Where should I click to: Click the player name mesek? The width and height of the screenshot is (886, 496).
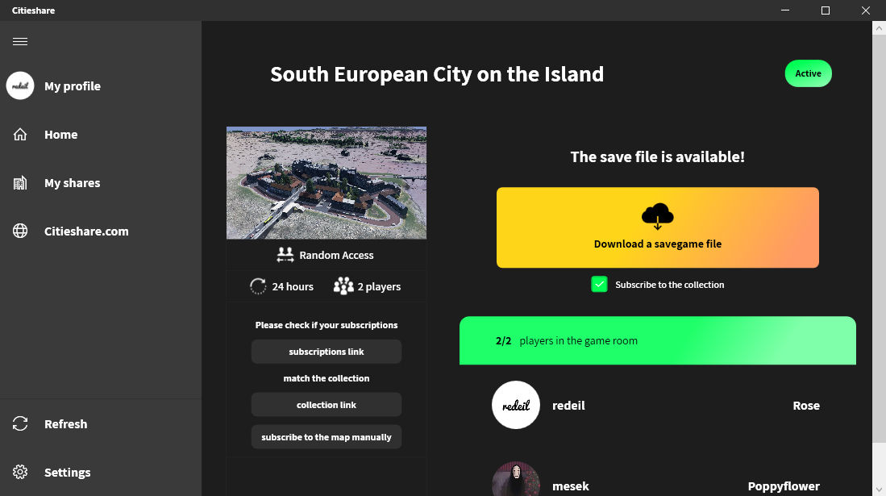[x=571, y=486]
